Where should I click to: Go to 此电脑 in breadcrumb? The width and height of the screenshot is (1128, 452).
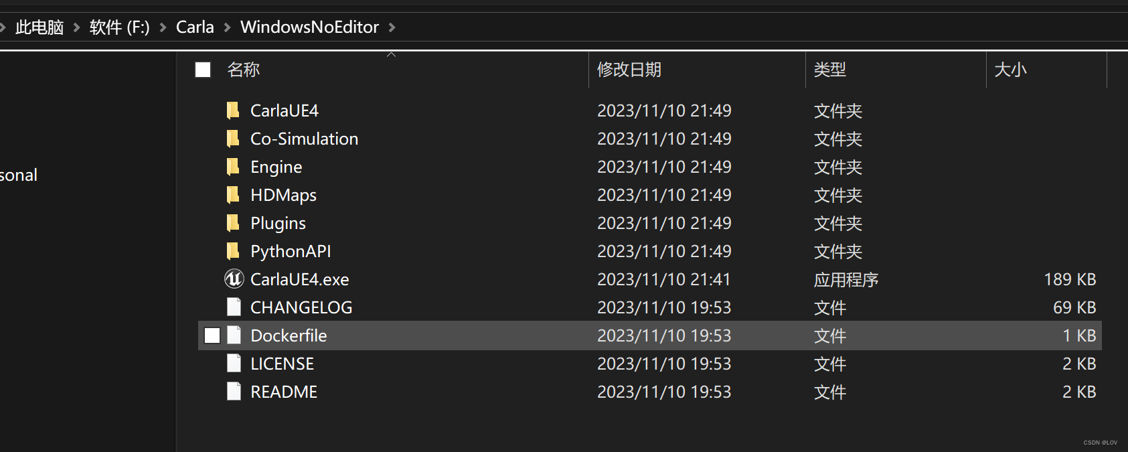[39, 27]
